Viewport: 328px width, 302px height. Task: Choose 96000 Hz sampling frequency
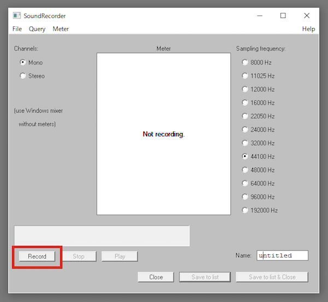[245, 197]
